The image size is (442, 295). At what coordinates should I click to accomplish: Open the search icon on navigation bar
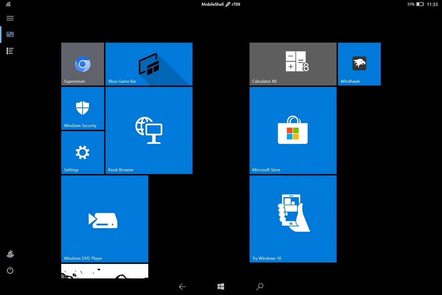click(260, 287)
